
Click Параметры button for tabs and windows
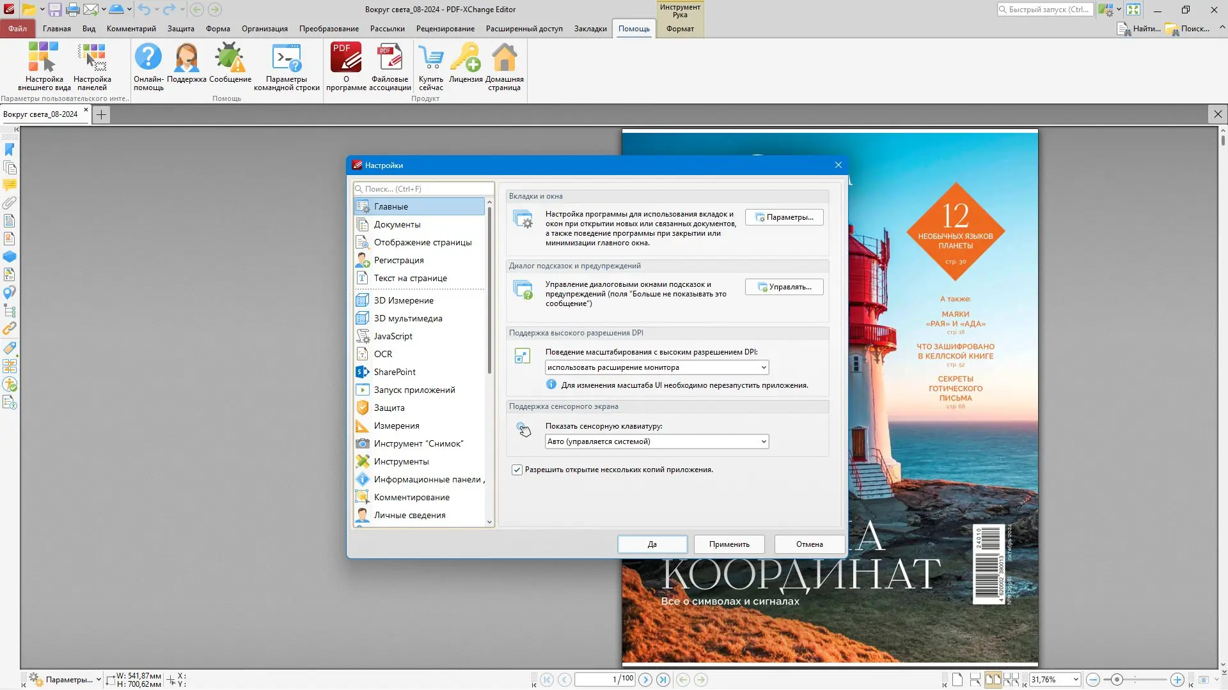pyautogui.click(x=784, y=217)
